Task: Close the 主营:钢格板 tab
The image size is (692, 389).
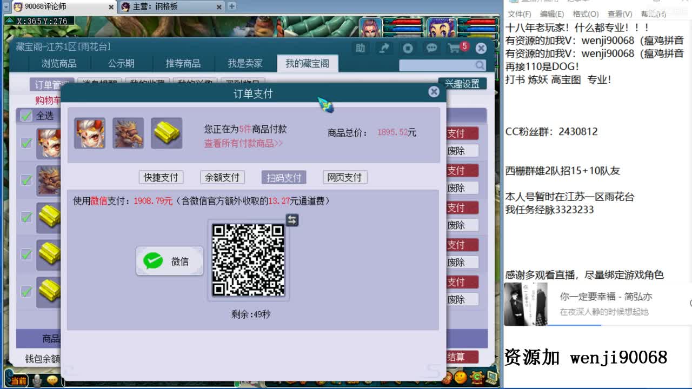Action: coord(219,7)
